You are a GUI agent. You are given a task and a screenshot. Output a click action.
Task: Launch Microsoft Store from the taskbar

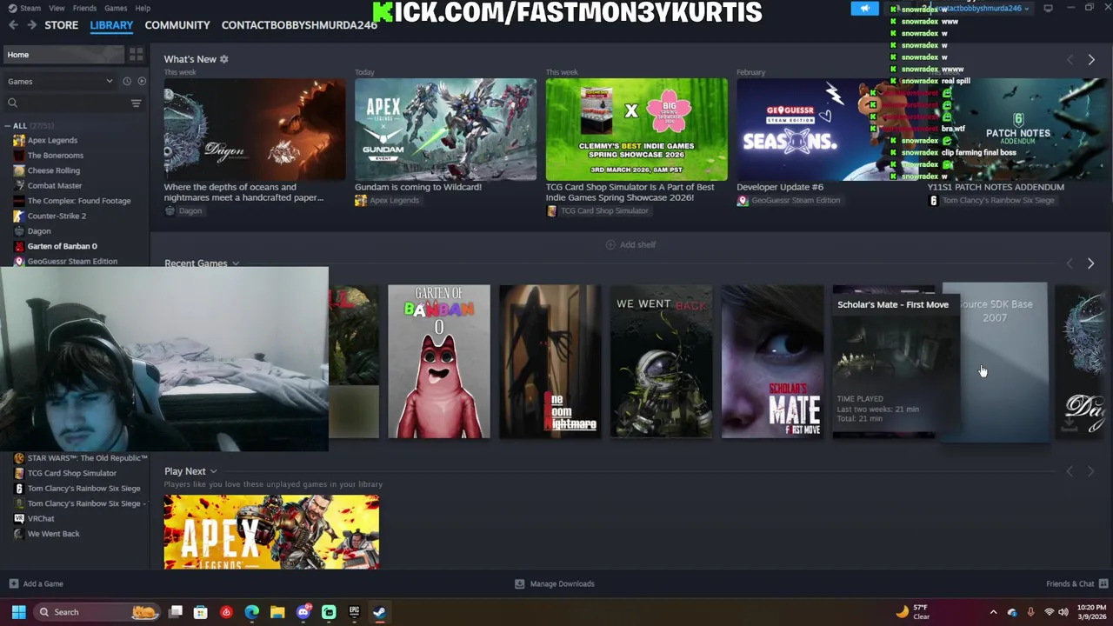201,612
